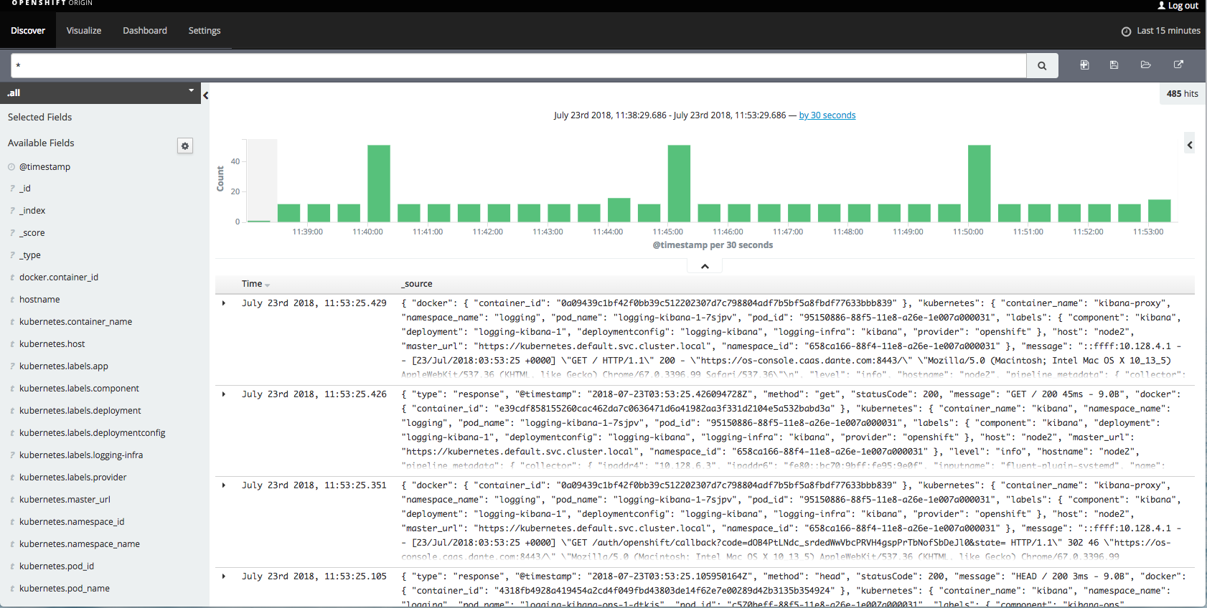Expand the 11:53:25.105 log row
The height and width of the screenshot is (608, 1207).
point(224,576)
